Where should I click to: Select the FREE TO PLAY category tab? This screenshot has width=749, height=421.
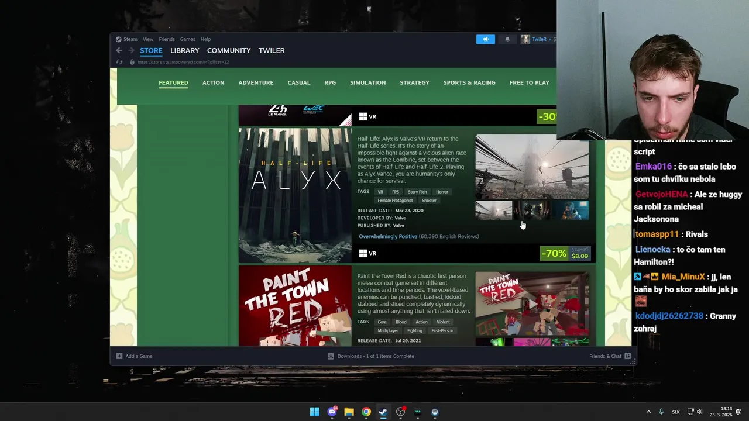(529, 82)
